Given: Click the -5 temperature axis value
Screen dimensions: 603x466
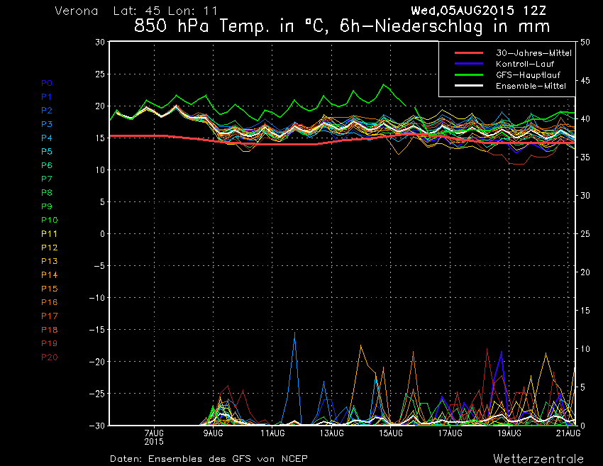Looking at the screenshot, I should (x=99, y=266).
